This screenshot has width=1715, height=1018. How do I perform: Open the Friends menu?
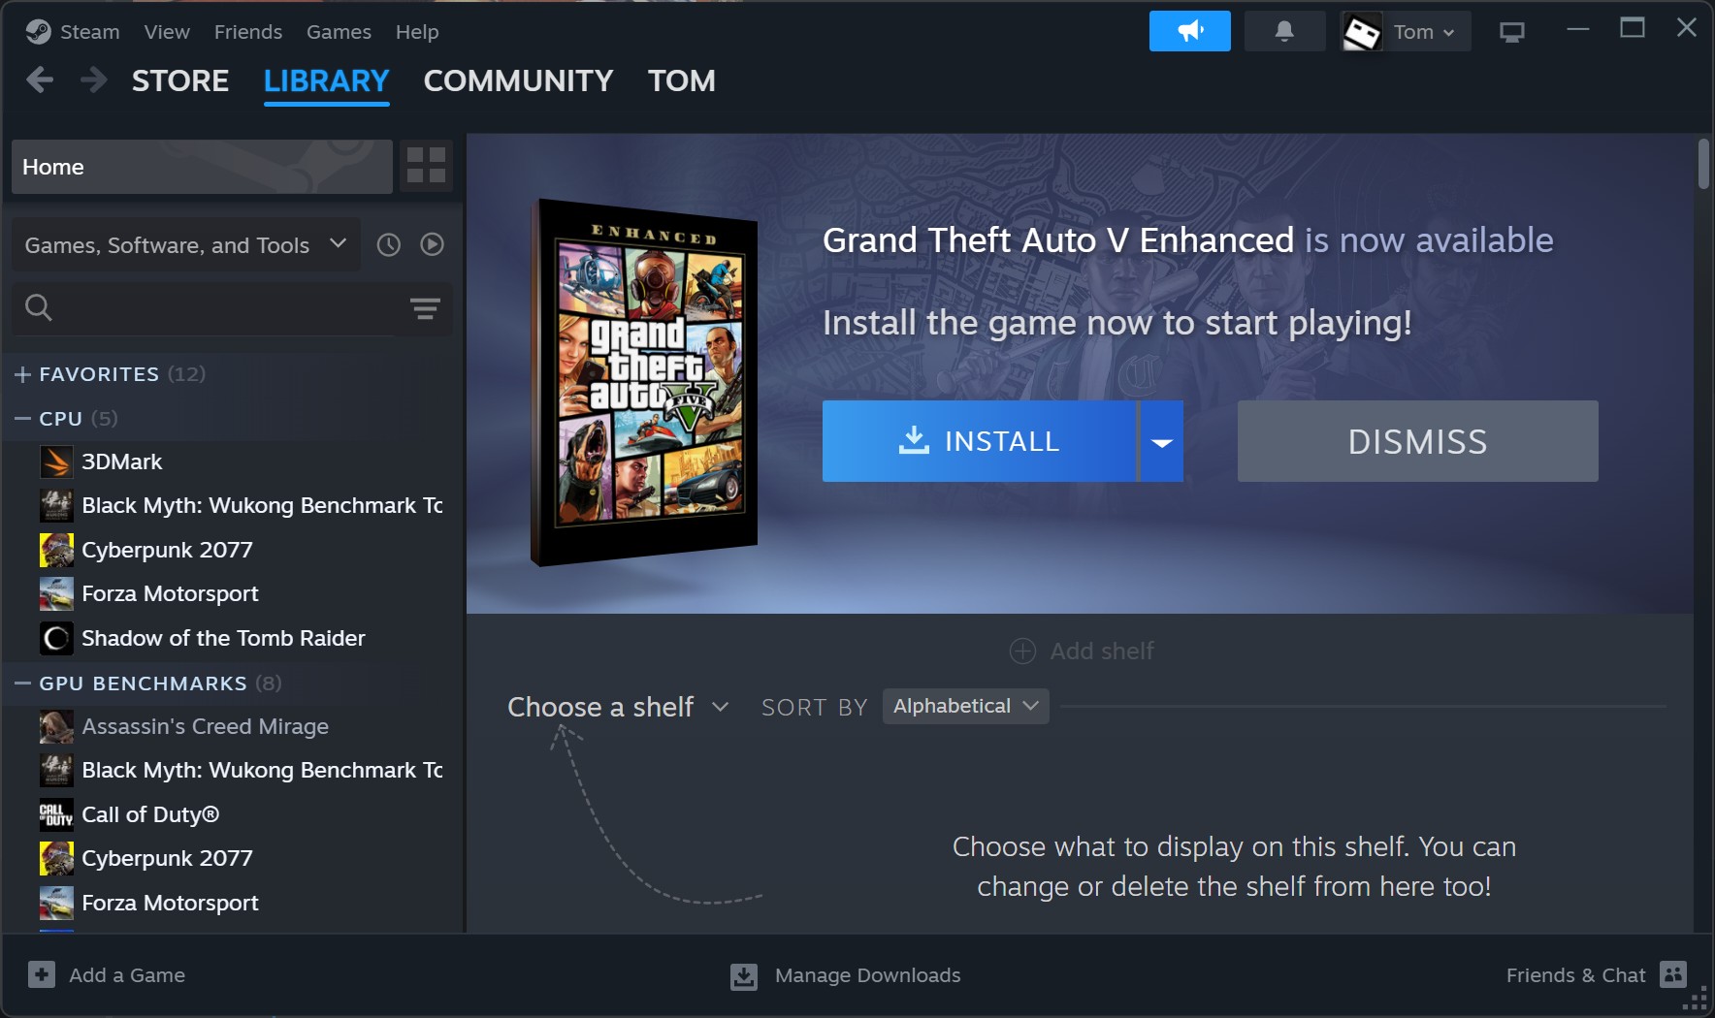[x=248, y=32]
